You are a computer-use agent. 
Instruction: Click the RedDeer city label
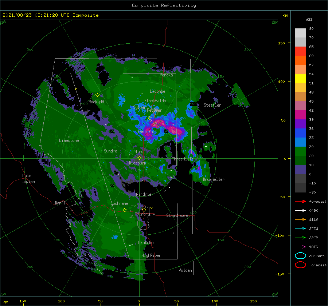click(155, 110)
